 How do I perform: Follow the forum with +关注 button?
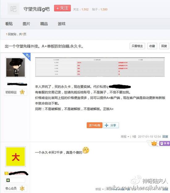[x=62, y=8]
